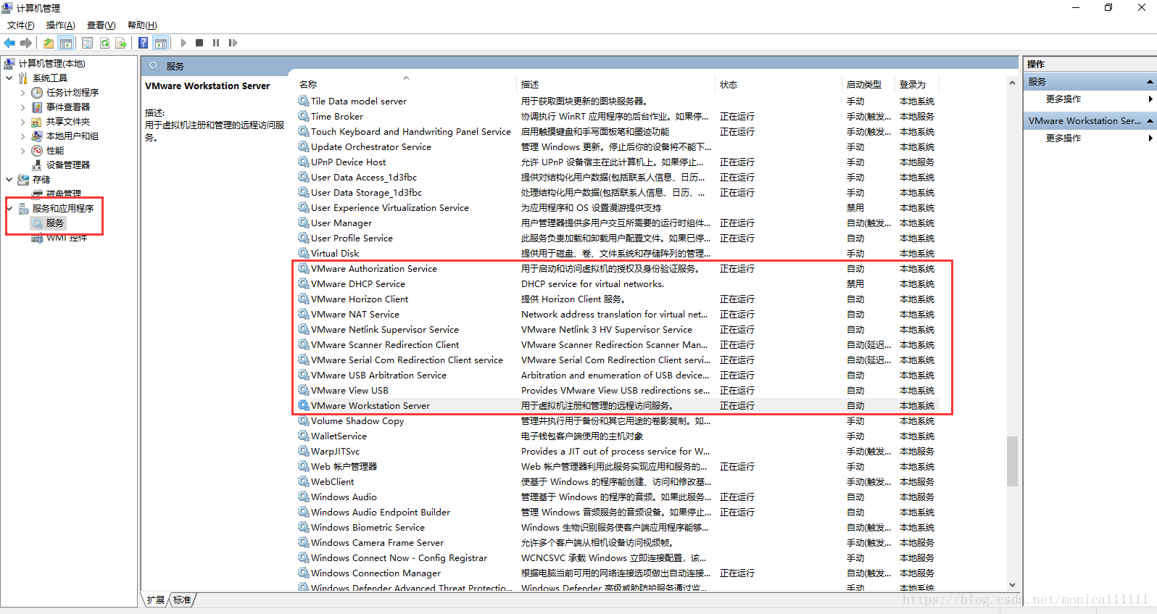Select 任务计划程序 in the tree
Image resolution: width=1157 pixels, height=614 pixels.
click(72, 93)
